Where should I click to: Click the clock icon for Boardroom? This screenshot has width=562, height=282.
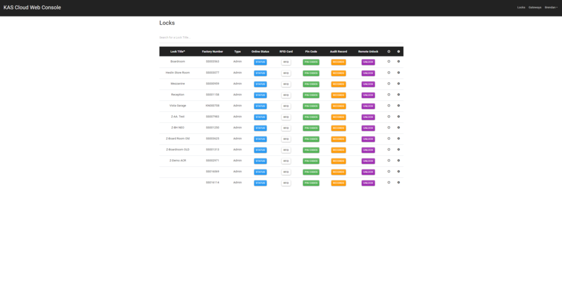click(389, 61)
